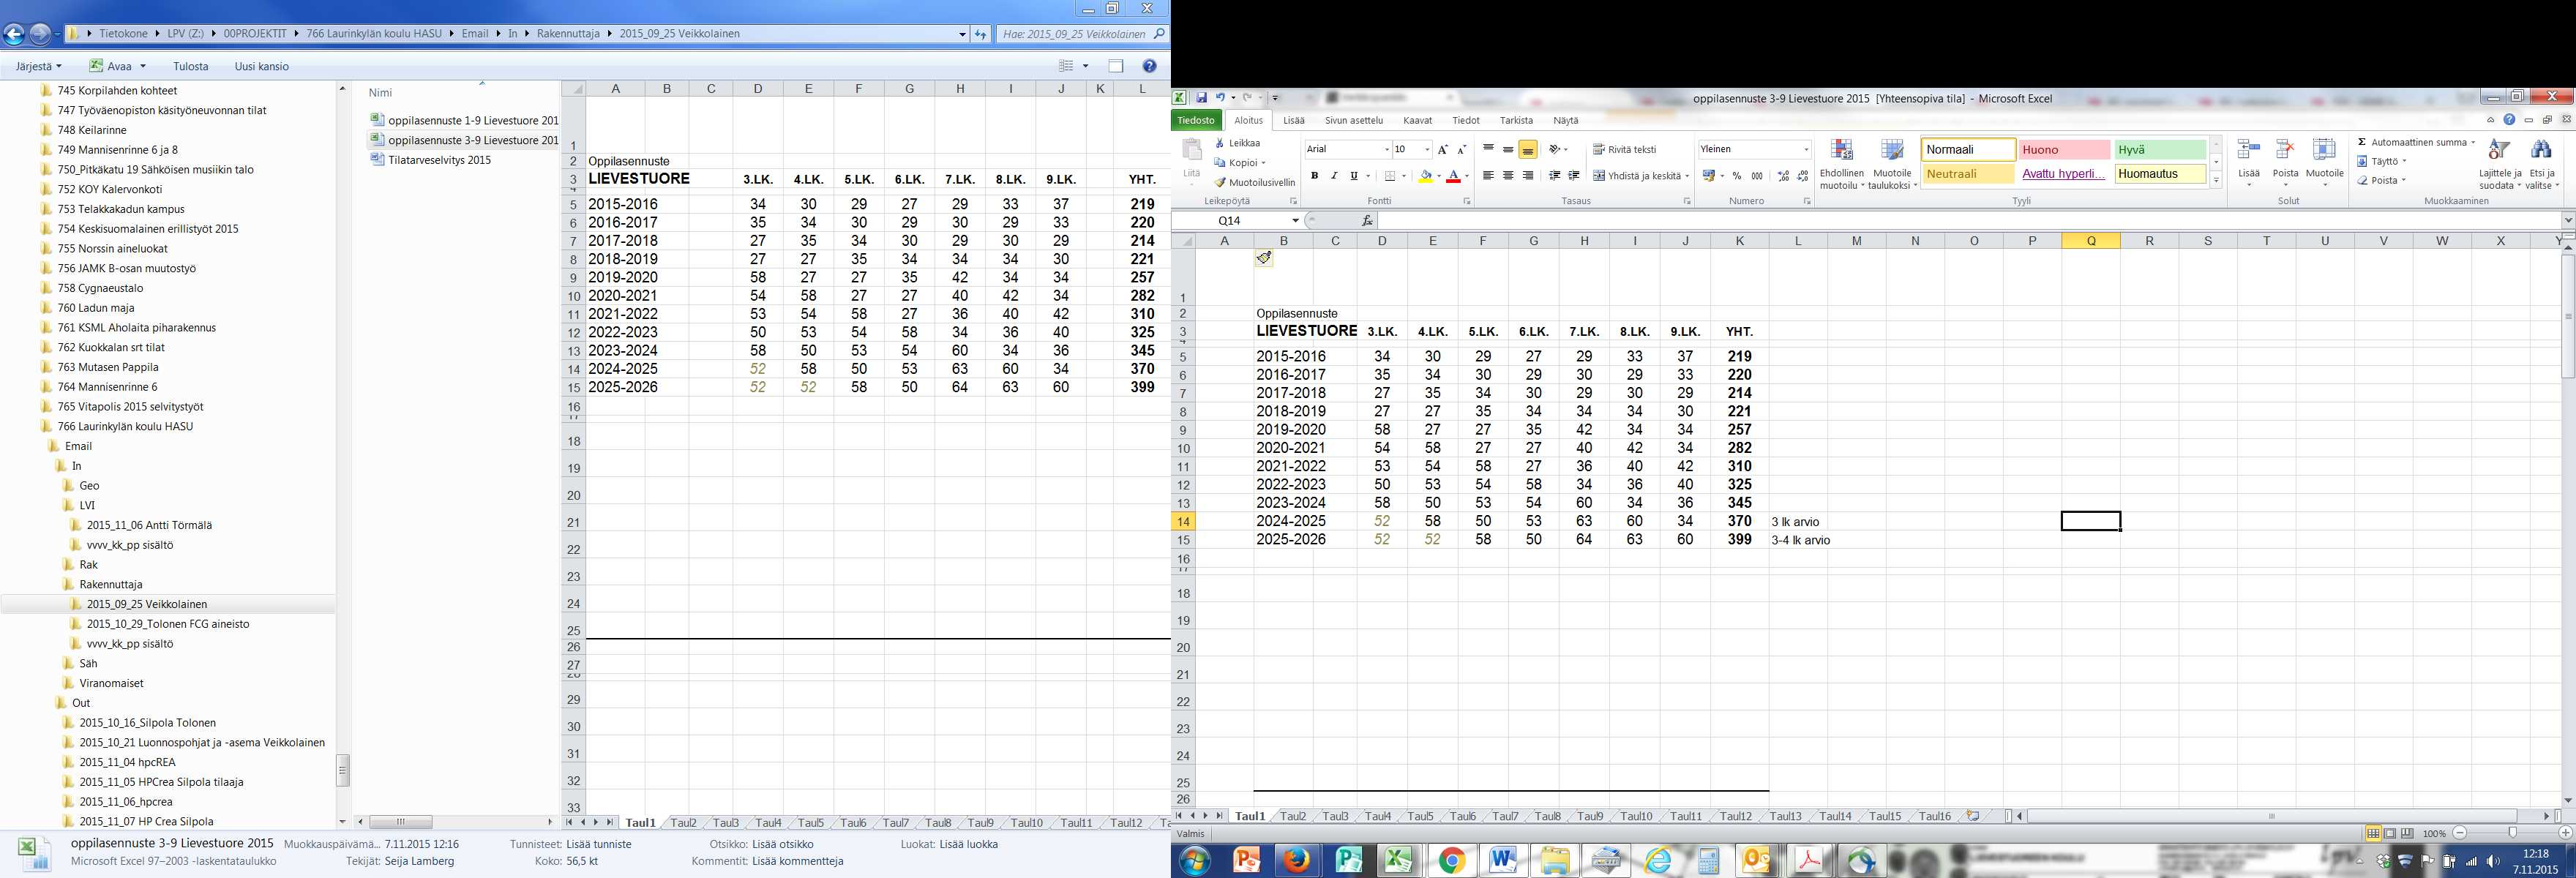Switch to the Näytä ribbon tab
2576x878 pixels.
[1565, 120]
